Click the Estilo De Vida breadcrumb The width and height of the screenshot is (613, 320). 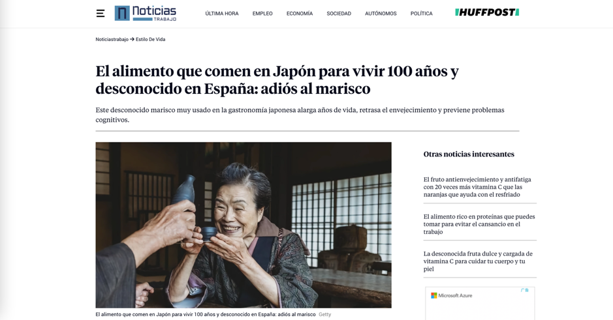tap(151, 39)
